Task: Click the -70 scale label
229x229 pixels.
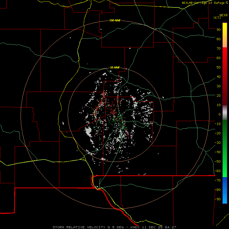Action: [218, 180]
